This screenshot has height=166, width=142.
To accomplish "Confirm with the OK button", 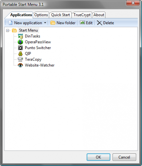I will coord(98,157).
